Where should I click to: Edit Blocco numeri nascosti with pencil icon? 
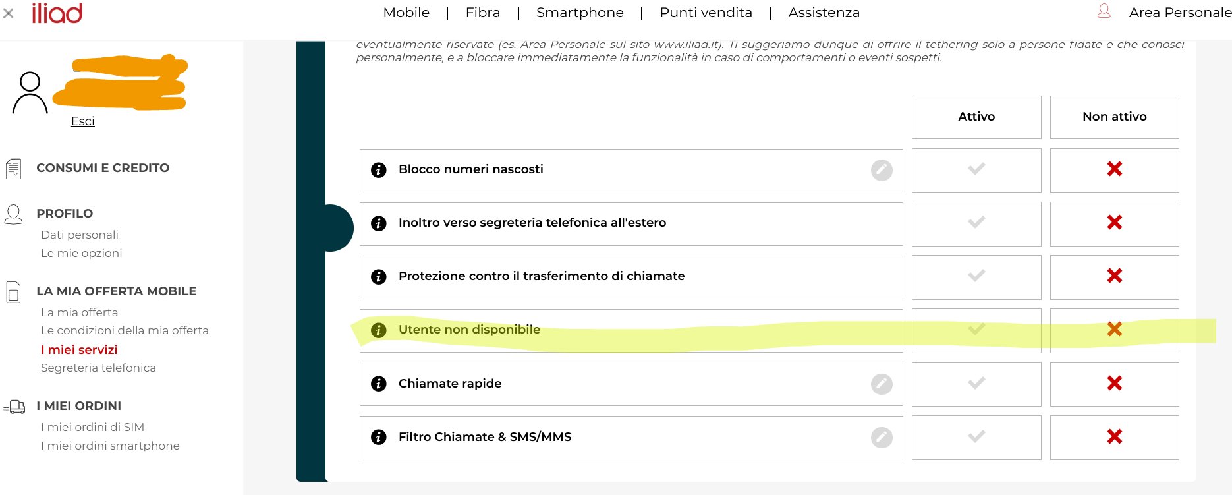pyautogui.click(x=882, y=170)
